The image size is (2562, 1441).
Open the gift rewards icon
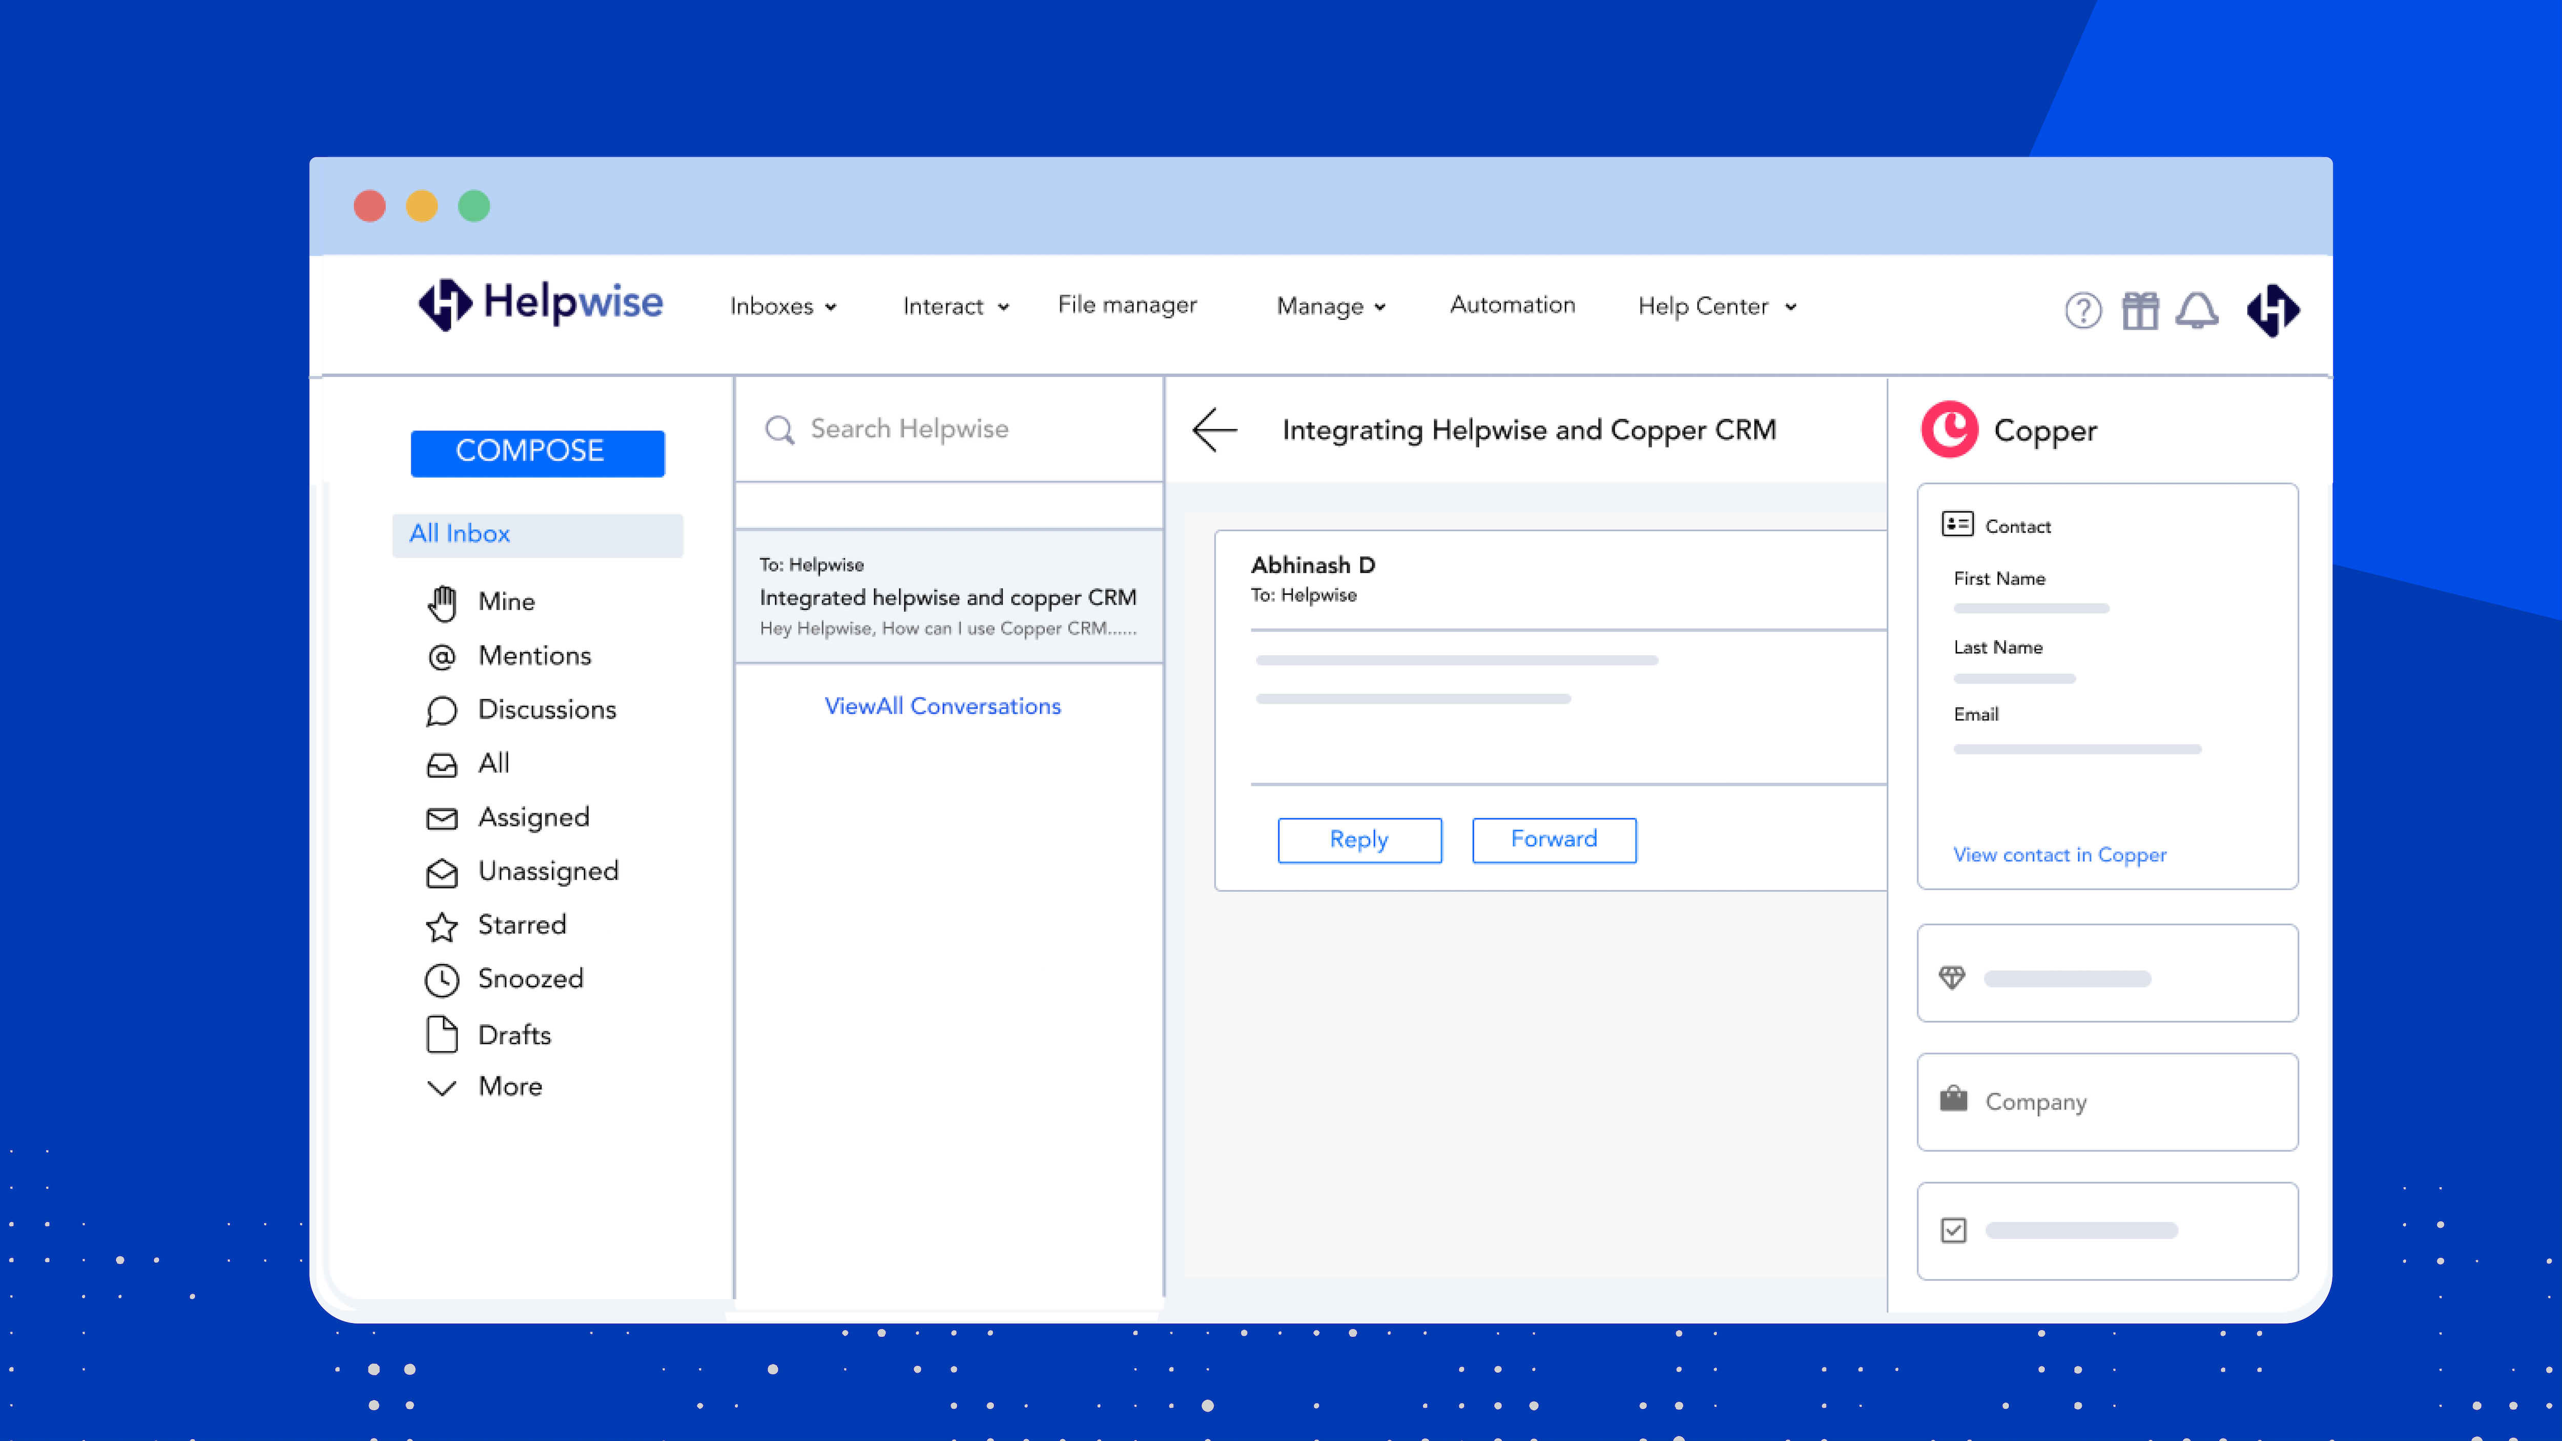(2140, 310)
